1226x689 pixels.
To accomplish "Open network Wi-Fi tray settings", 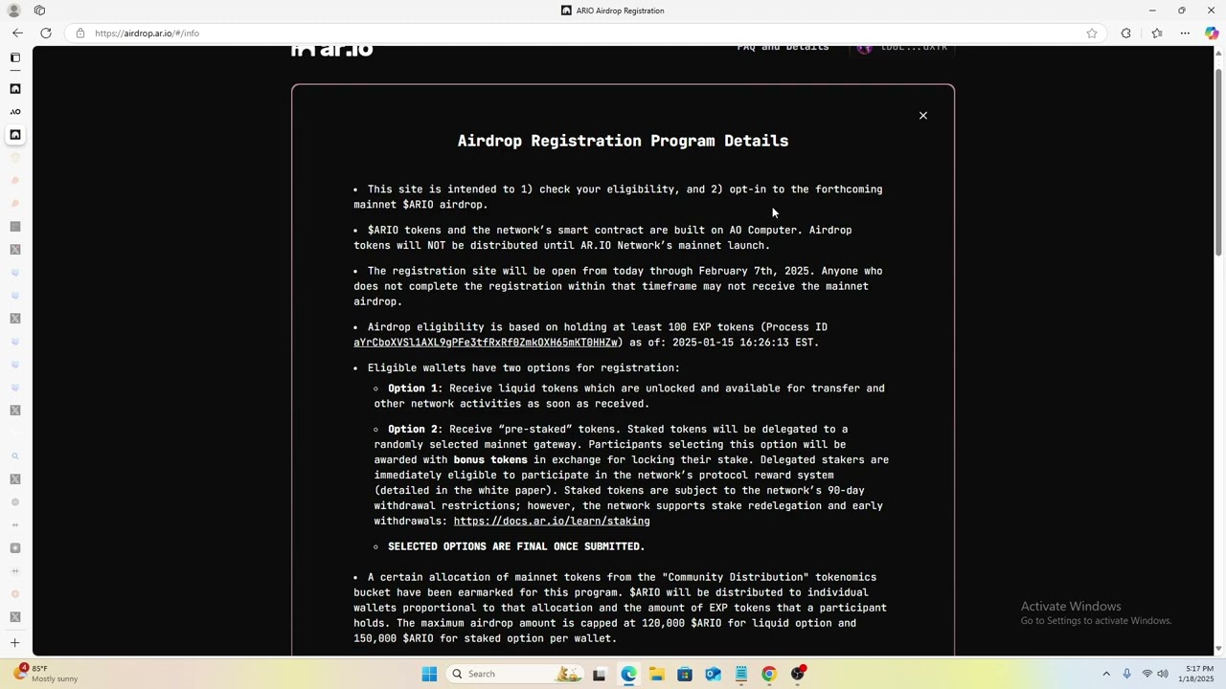I will tap(1147, 674).
